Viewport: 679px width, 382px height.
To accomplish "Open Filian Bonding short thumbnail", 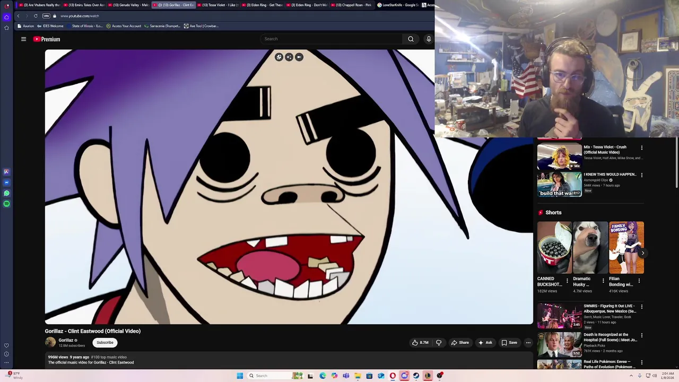I will (x=626, y=248).
